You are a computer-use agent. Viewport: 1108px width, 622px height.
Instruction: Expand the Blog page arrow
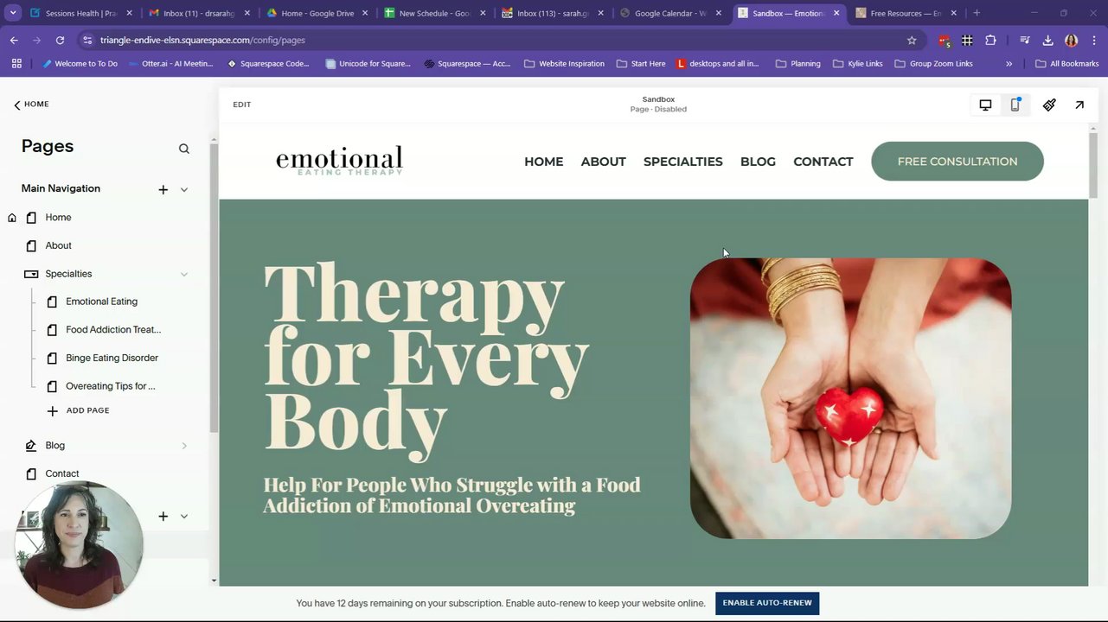pyautogui.click(x=184, y=446)
